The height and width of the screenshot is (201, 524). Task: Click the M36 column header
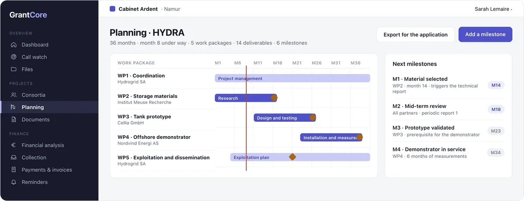(355, 63)
